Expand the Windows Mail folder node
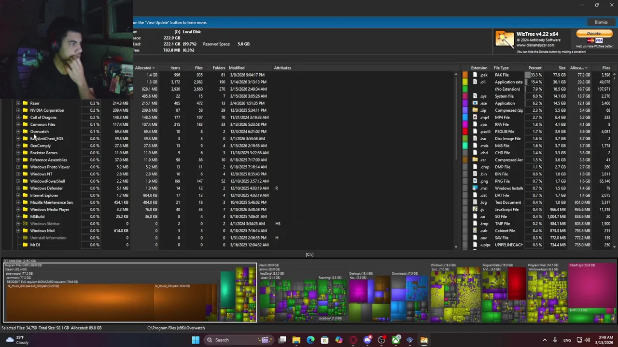618x347 pixels. pyautogui.click(x=18, y=230)
